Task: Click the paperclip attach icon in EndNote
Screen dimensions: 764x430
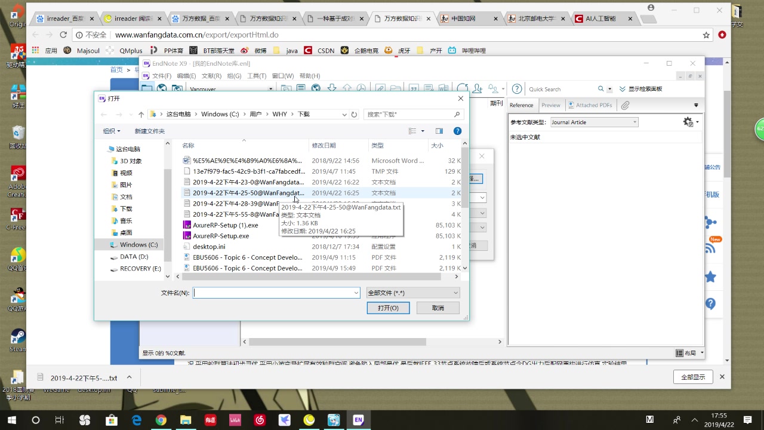Action: pos(625,105)
